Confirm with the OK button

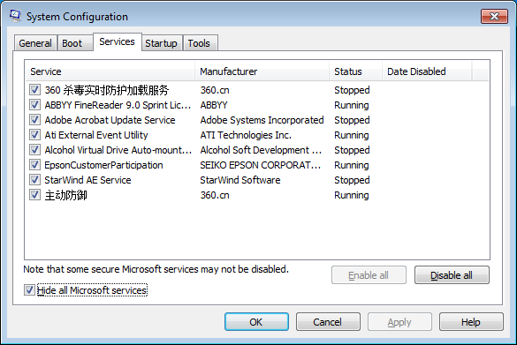256,322
